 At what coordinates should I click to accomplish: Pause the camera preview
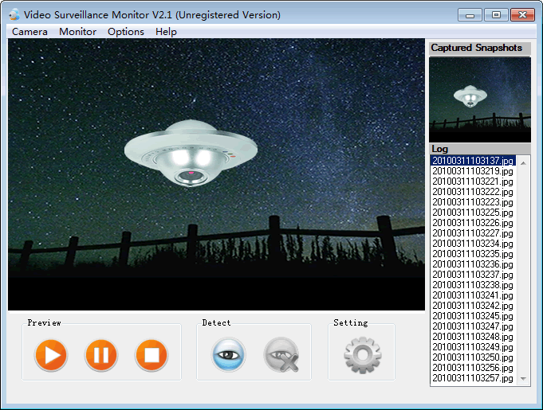pyautogui.click(x=101, y=354)
